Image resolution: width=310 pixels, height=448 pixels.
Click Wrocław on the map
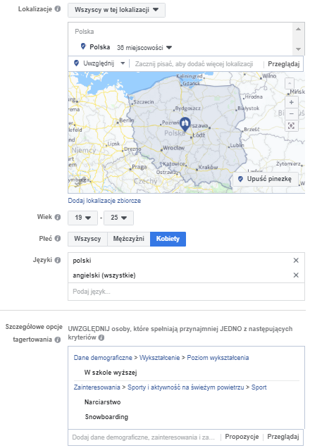point(174,148)
